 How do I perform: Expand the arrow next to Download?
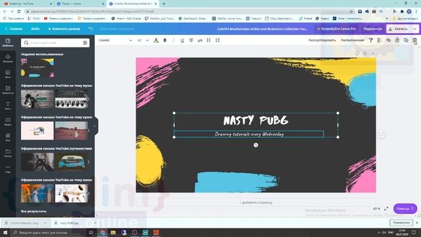click(x=415, y=29)
